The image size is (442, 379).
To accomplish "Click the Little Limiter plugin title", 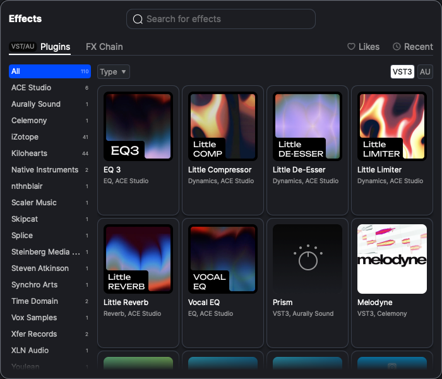I will (379, 170).
